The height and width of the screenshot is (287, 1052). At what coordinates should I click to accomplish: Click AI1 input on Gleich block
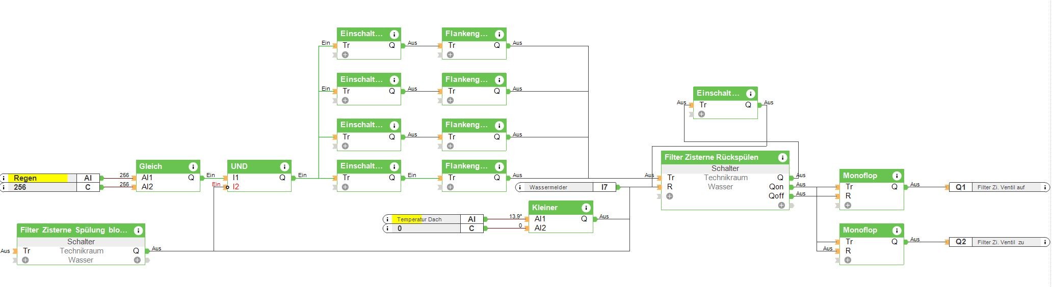point(147,178)
